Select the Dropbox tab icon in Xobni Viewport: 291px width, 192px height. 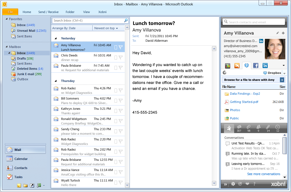tap(247, 66)
